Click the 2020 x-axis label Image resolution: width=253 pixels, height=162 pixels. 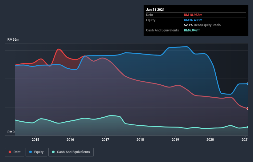(x=210, y=140)
